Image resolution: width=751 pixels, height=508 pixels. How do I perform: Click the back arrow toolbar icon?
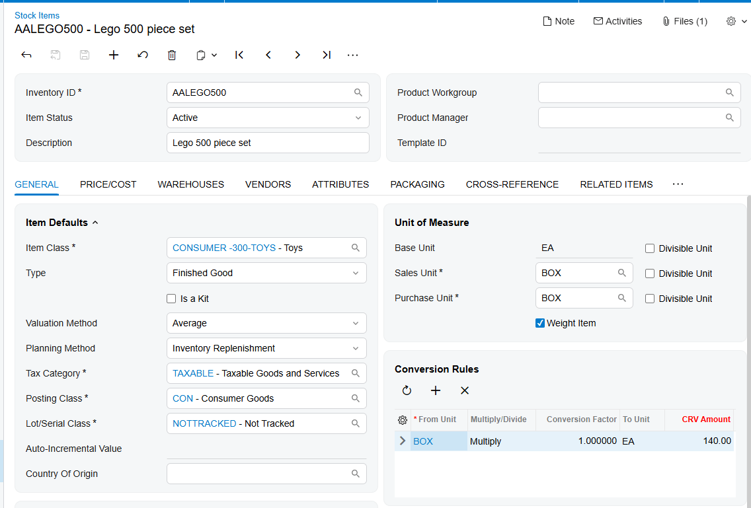[x=26, y=55]
